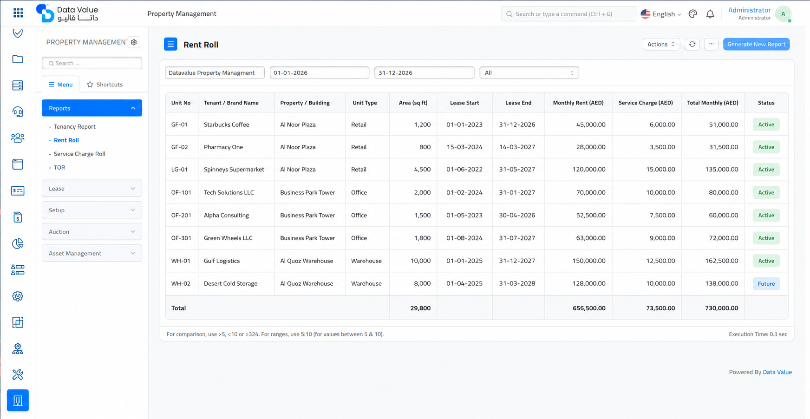Open the English language dropdown
Screen dimensions: 810x419
click(x=661, y=14)
